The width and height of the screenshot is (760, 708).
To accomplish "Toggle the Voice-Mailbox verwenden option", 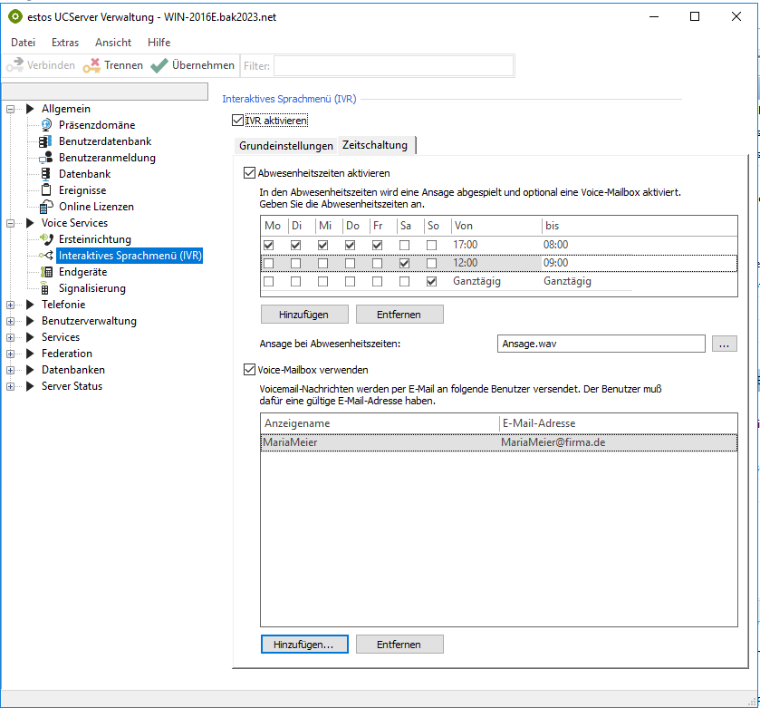I will click(x=249, y=369).
